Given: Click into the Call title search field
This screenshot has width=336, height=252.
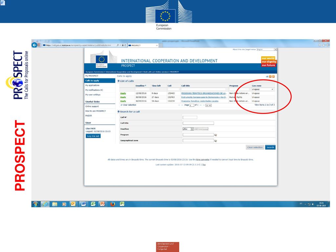Looking at the screenshot, I should [198, 123].
